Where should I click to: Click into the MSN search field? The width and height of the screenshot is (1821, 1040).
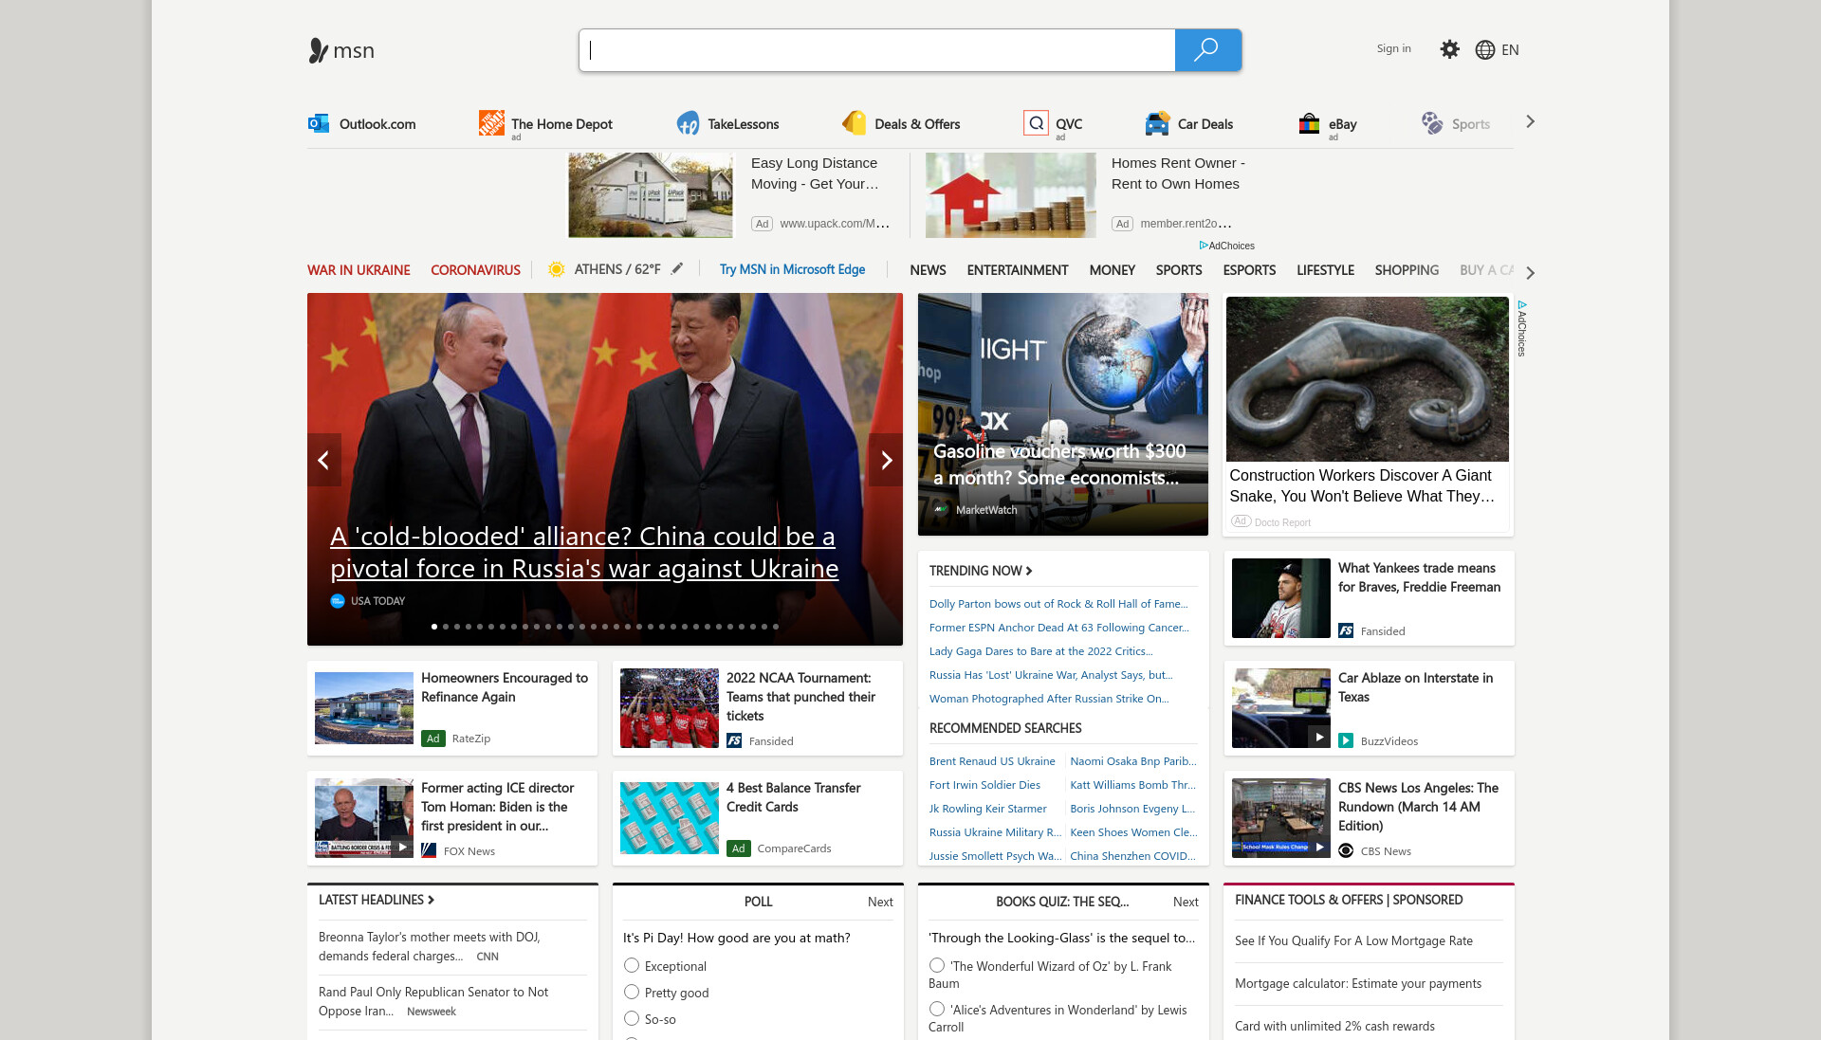point(877,50)
